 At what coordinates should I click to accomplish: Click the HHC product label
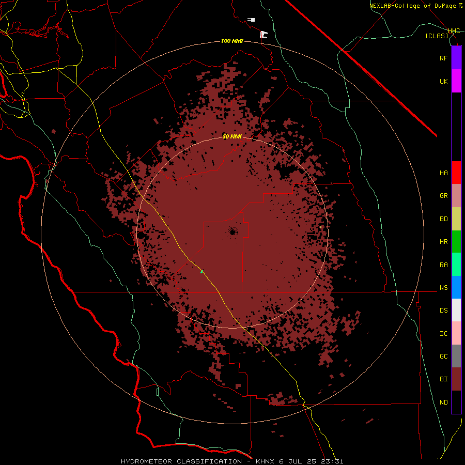click(454, 31)
